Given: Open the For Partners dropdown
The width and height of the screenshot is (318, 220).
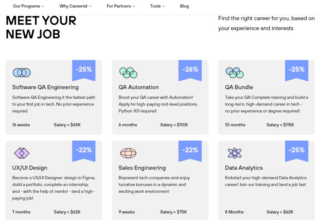Looking at the screenshot, I should [x=121, y=6].
